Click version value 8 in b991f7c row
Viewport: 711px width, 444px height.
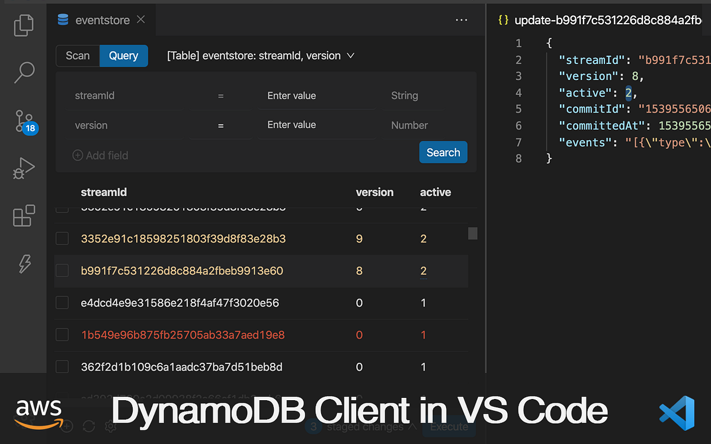(359, 271)
